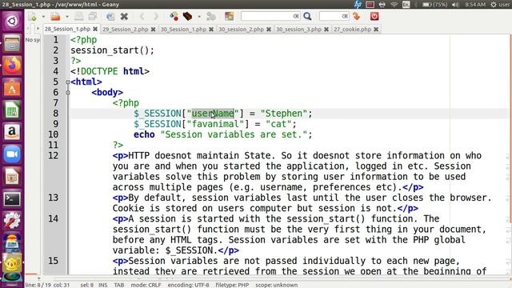
Task: Click the "encoding: UTF-8" status bar entry
Action: (189, 285)
